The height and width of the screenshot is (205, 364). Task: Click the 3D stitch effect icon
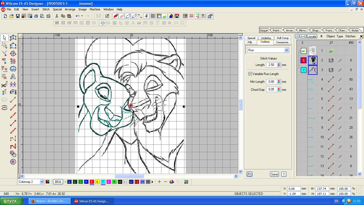tap(164, 23)
